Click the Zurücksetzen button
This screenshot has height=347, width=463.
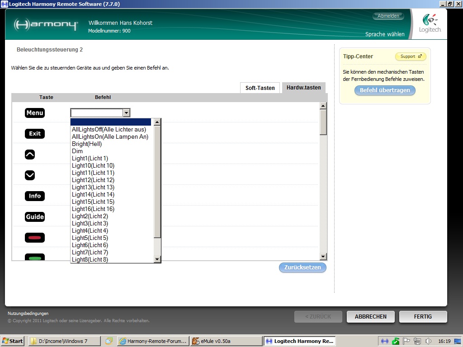(x=302, y=267)
